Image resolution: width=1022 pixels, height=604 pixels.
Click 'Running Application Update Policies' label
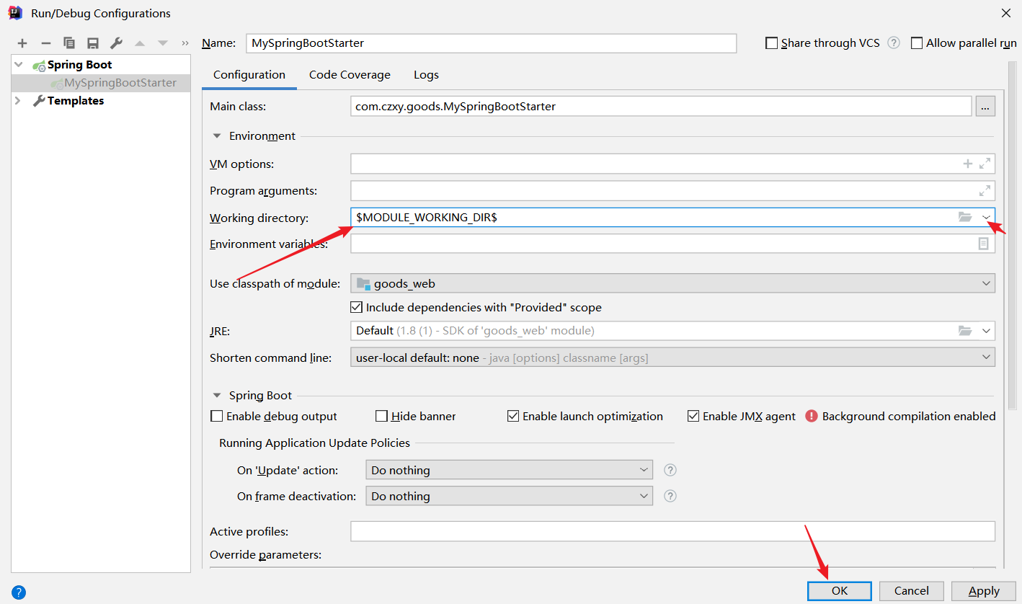pyautogui.click(x=314, y=443)
